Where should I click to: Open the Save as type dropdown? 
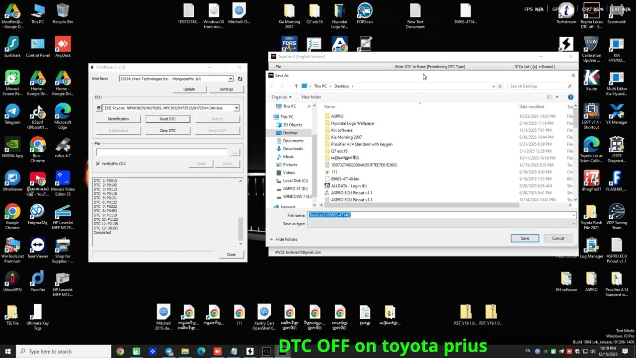[441, 224]
